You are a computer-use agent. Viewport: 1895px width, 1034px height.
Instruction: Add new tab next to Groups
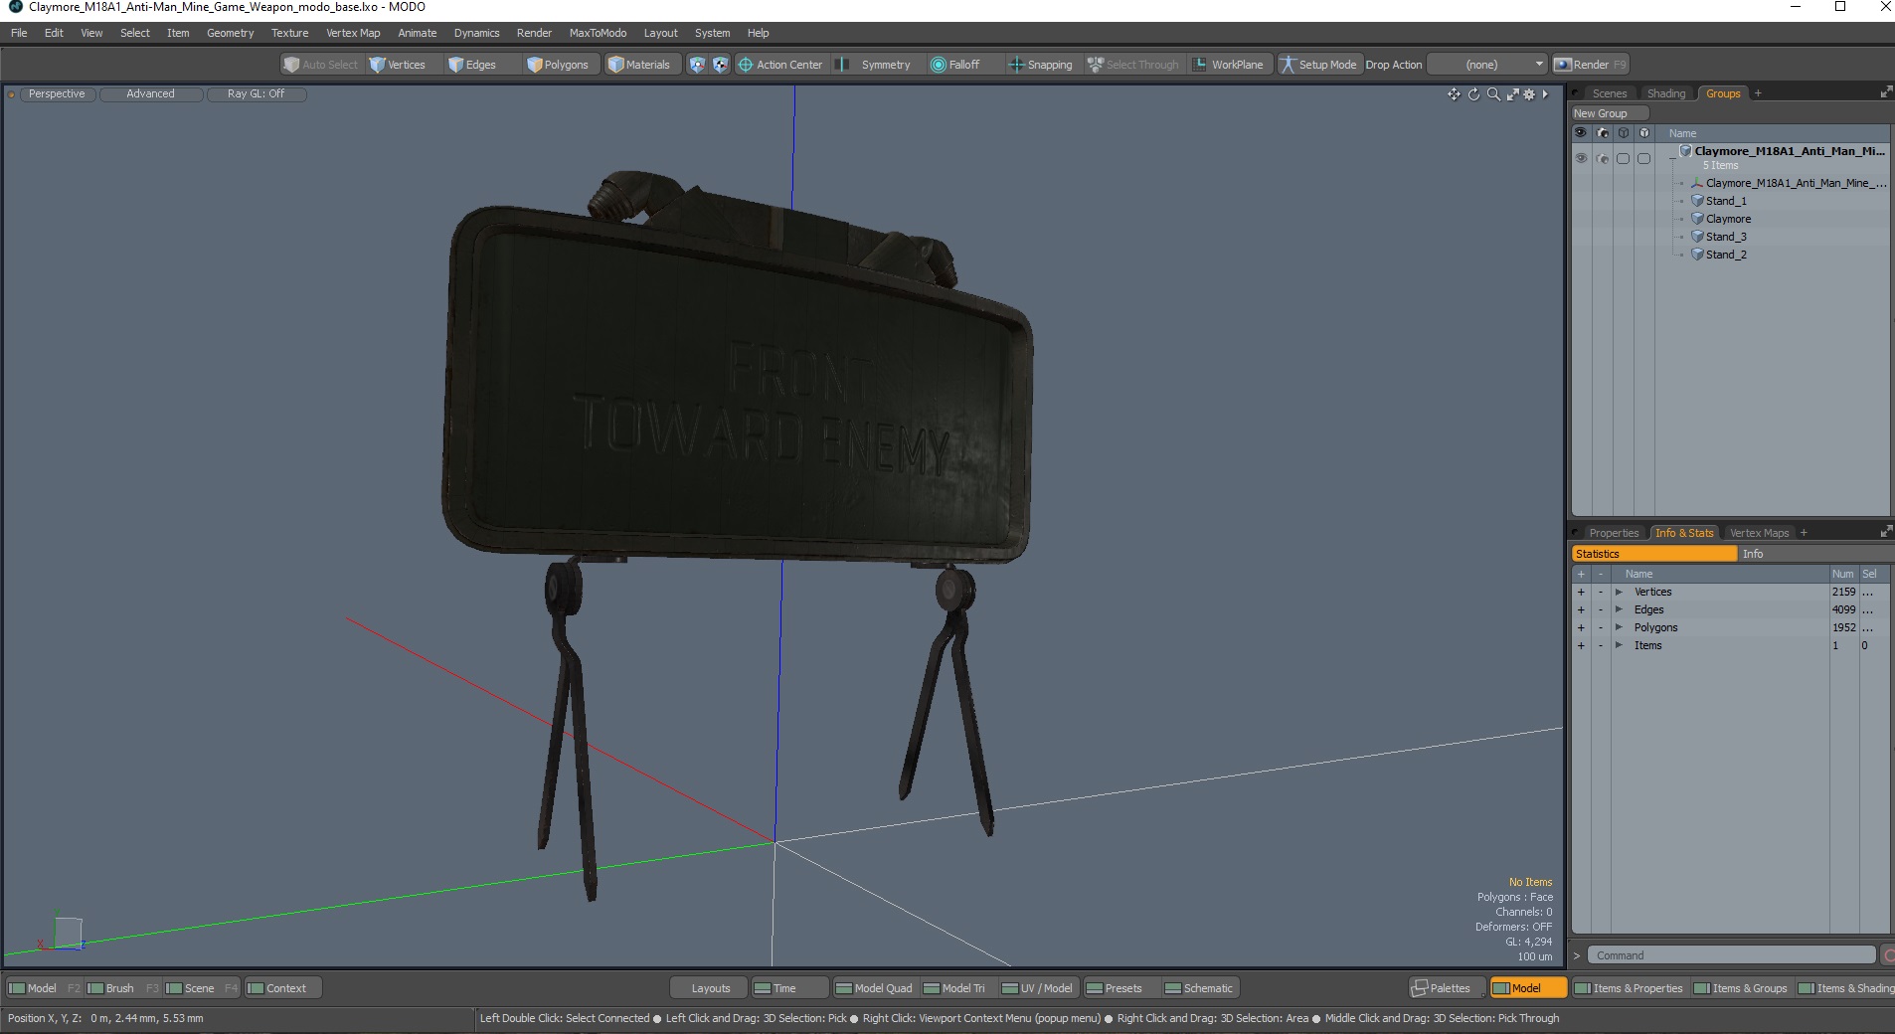[x=1758, y=93]
